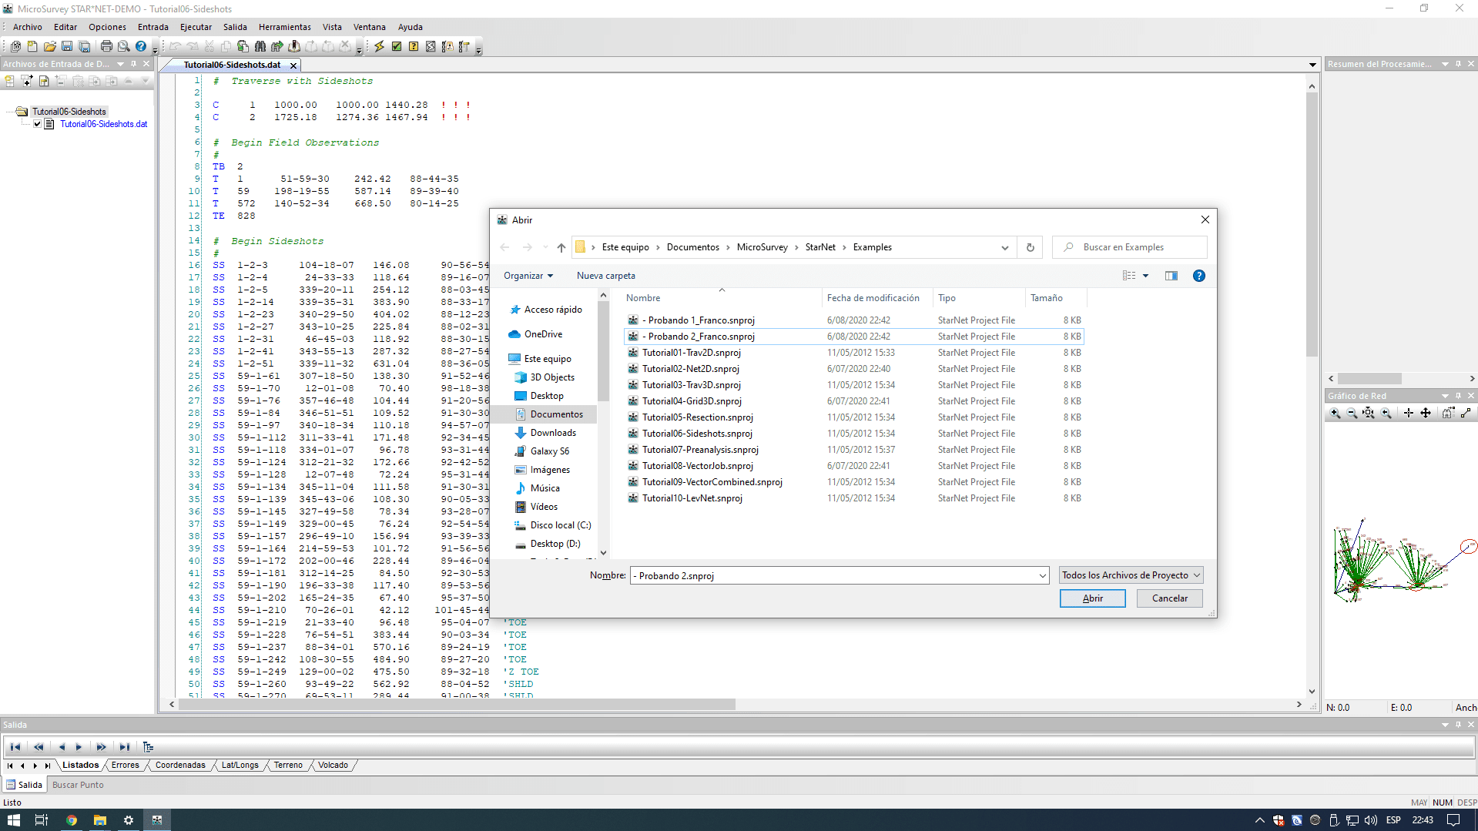
Task: Click the refresh button beside address bar
Action: click(1030, 247)
